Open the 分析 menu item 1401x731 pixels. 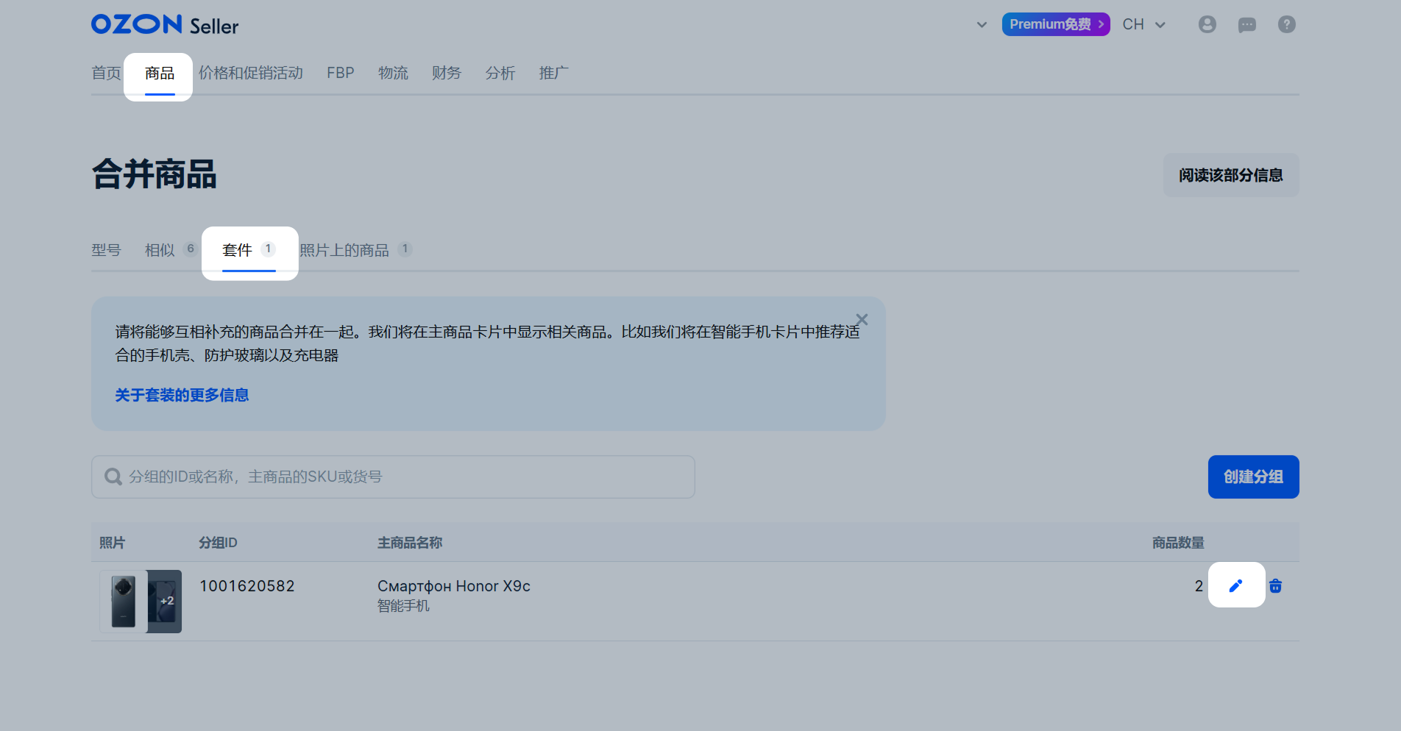(500, 73)
